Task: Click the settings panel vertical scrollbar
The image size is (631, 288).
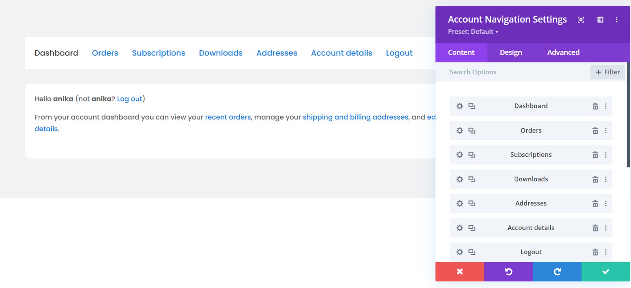Action: pos(628,116)
